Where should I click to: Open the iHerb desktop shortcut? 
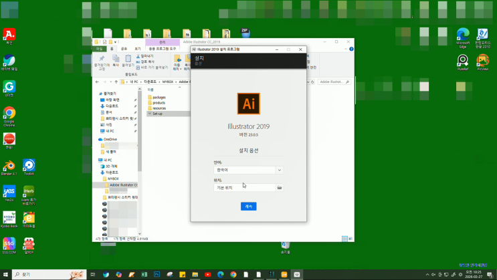pos(29,195)
